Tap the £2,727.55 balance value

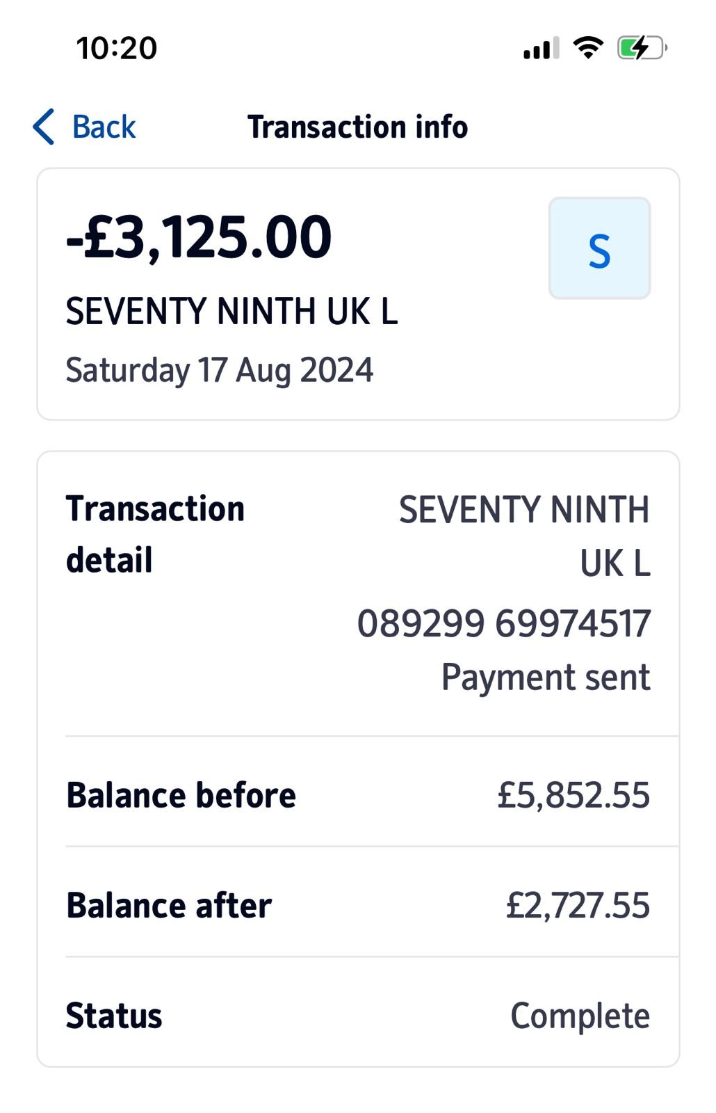[578, 905]
